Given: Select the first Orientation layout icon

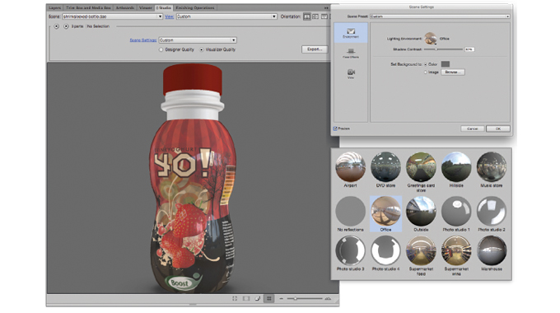Looking at the screenshot, I should [307, 16].
